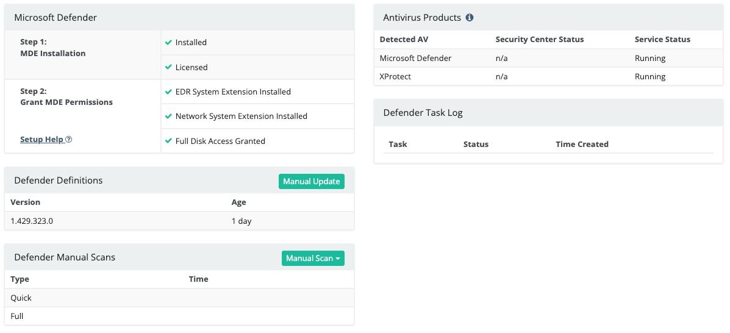Click the Defender Task Log heading
Image resolution: width=730 pixels, height=333 pixels.
(423, 113)
